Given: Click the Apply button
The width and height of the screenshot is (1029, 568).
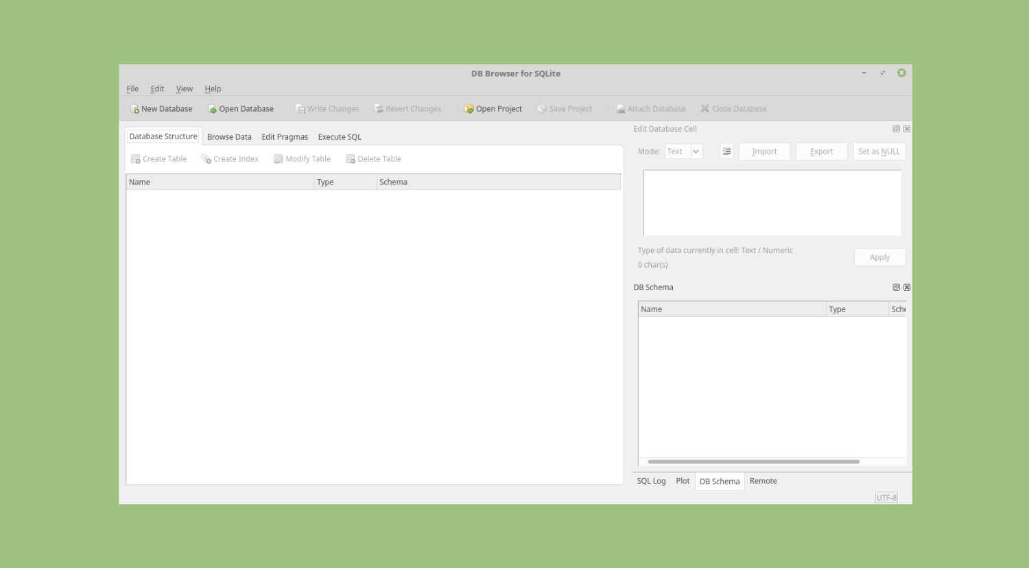Looking at the screenshot, I should pyautogui.click(x=879, y=257).
